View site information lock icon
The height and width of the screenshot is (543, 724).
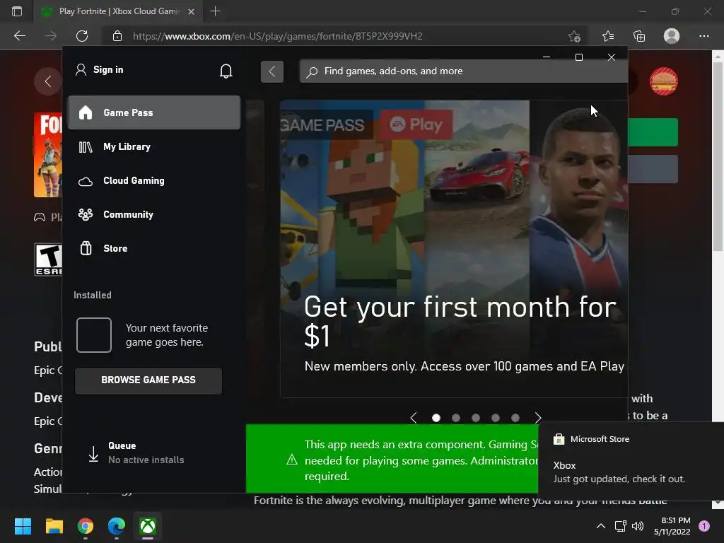pos(117,36)
